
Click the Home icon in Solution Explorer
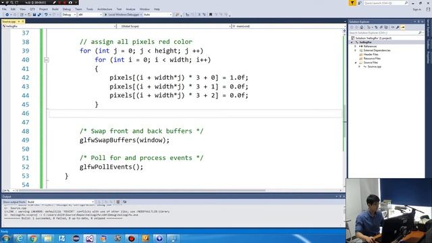pos(362,27)
